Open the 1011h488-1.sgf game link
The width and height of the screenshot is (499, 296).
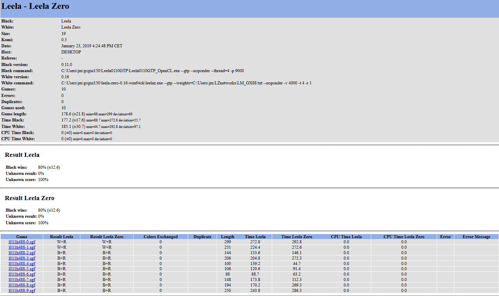click(x=22, y=247)
